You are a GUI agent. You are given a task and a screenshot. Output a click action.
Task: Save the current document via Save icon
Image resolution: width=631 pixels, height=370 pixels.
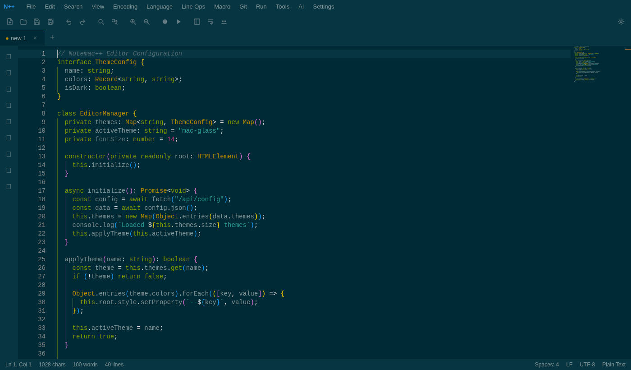[x=37, y=21]
